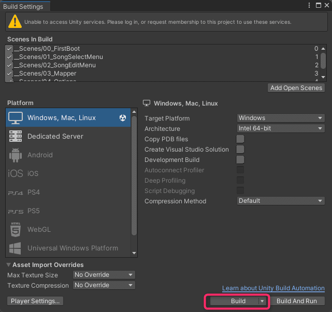This screenshot has height=312, width=332.
Task: Click the Windows, Mac, Linux platform row label
Action: coord(62,118)
